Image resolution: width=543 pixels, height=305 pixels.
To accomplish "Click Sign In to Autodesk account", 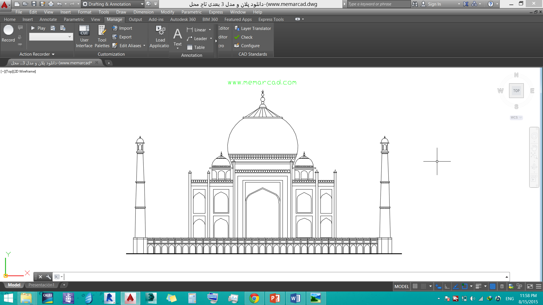I will (431, 4).
